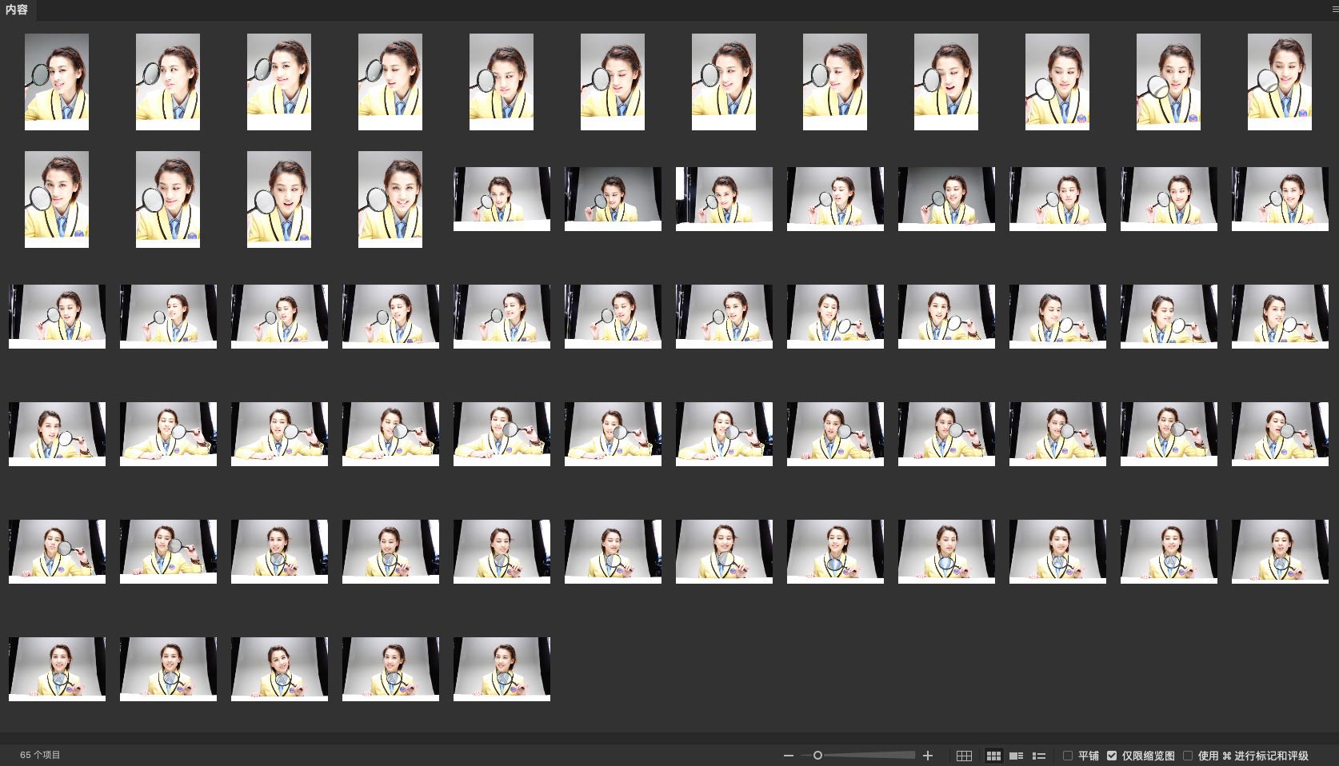The image size is (1339, 766).
Task: Switch to list view icon
Action: [x=1039, y=756]
